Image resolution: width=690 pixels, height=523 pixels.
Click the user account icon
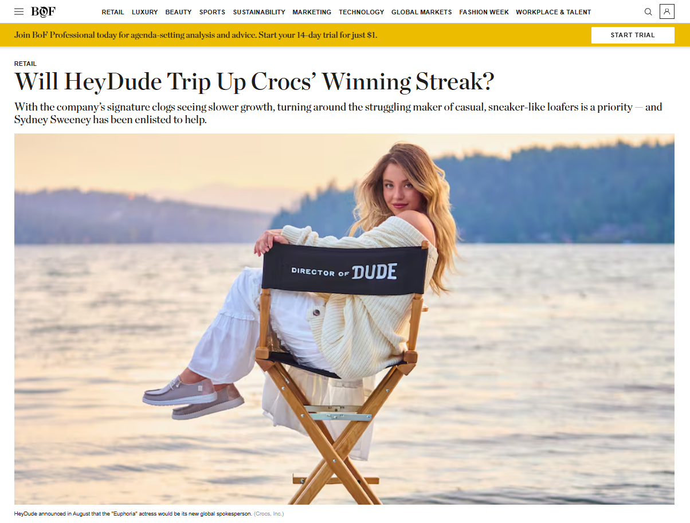pos(667,11)
